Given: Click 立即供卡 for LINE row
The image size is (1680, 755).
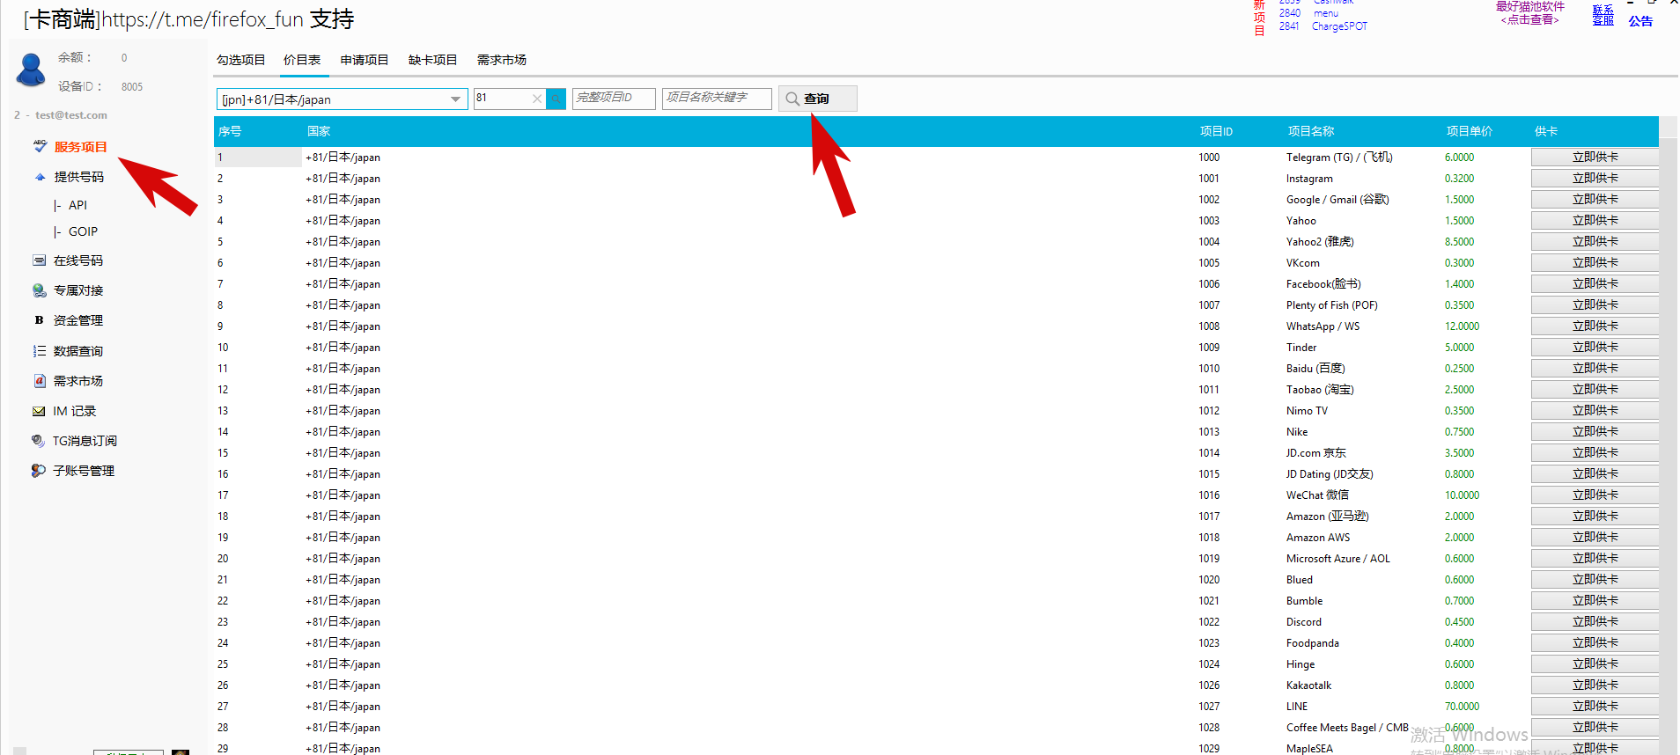Looking at the screenshot, I should coord(1595,706).
